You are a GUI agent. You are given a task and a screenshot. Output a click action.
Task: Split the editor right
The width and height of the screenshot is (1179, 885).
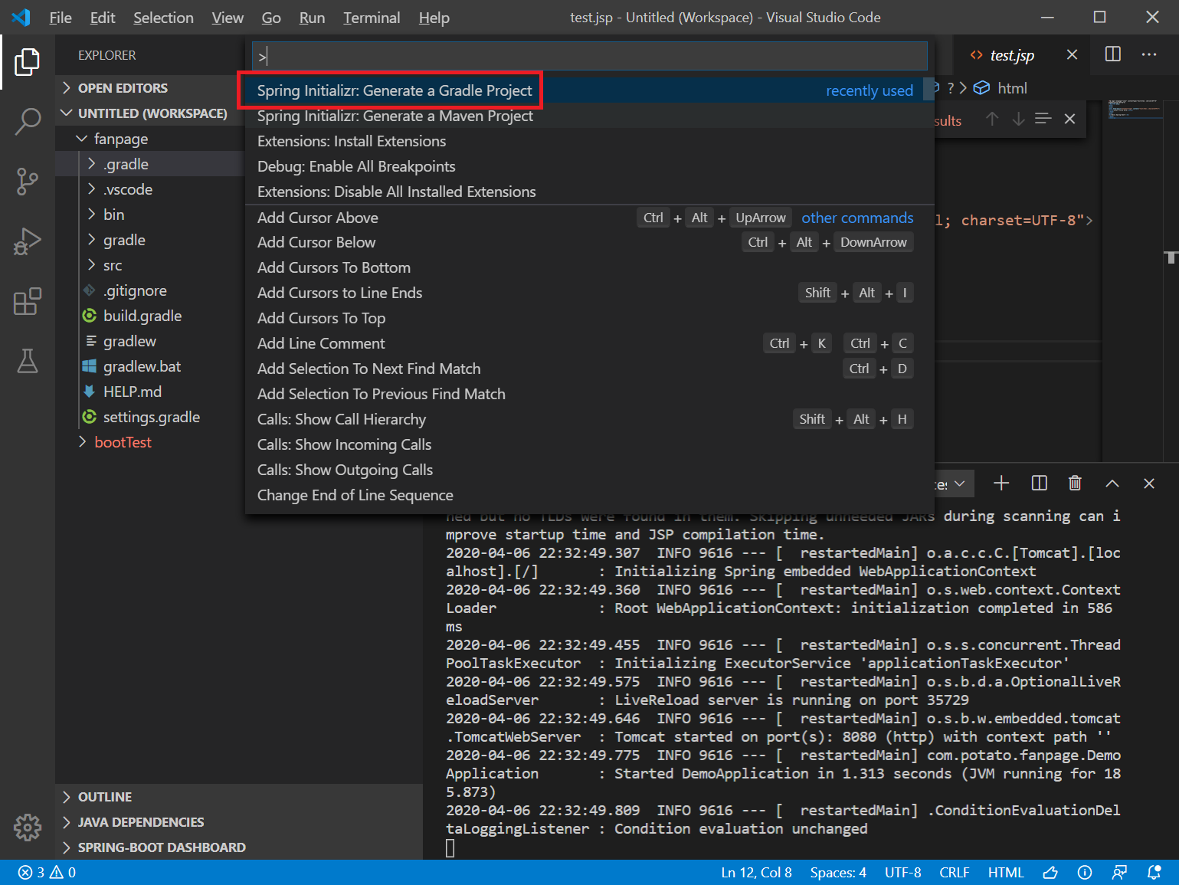click(1113, 54)
